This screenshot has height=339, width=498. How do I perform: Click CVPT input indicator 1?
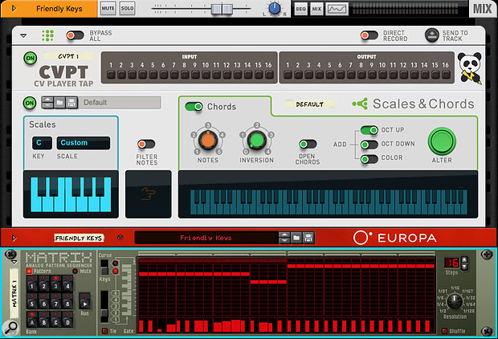(x=111, y=75)
